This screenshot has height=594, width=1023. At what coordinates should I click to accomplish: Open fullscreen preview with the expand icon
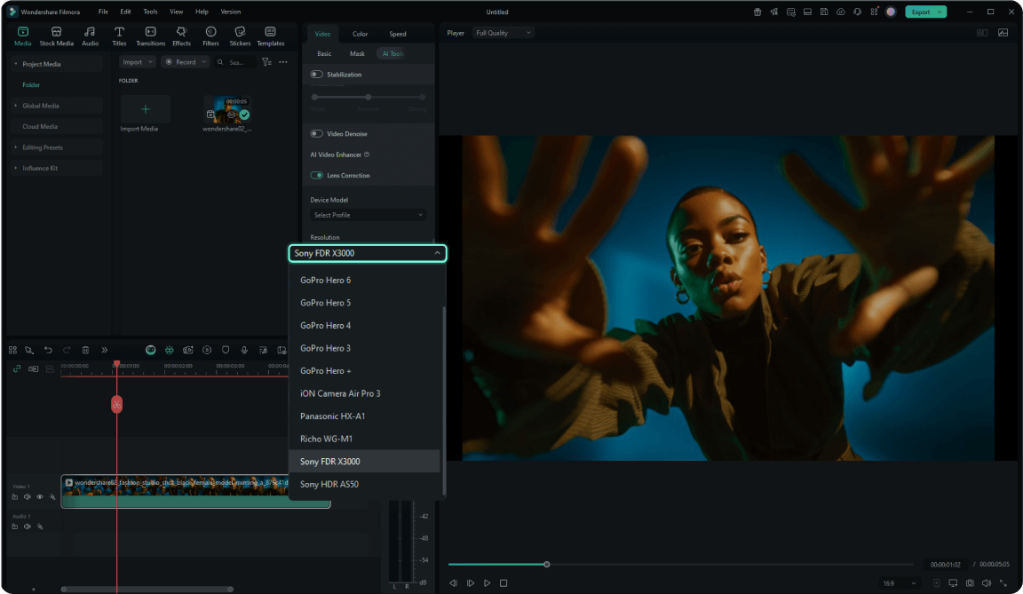pyautogui.click(x=1003, y=583)
